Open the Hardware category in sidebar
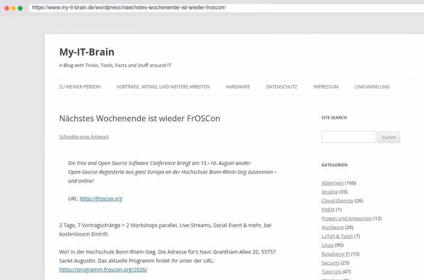 [332, 227]
